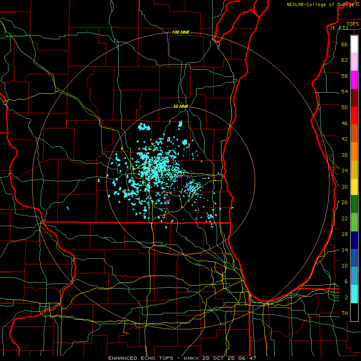
Task: Click the 34 legend value
Action: click(345, 171)
